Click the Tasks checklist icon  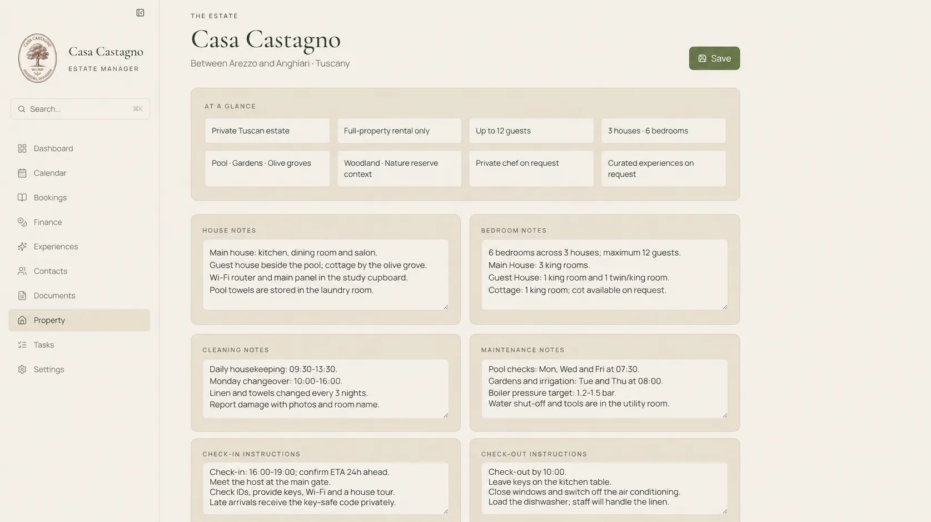pos(22,345)
